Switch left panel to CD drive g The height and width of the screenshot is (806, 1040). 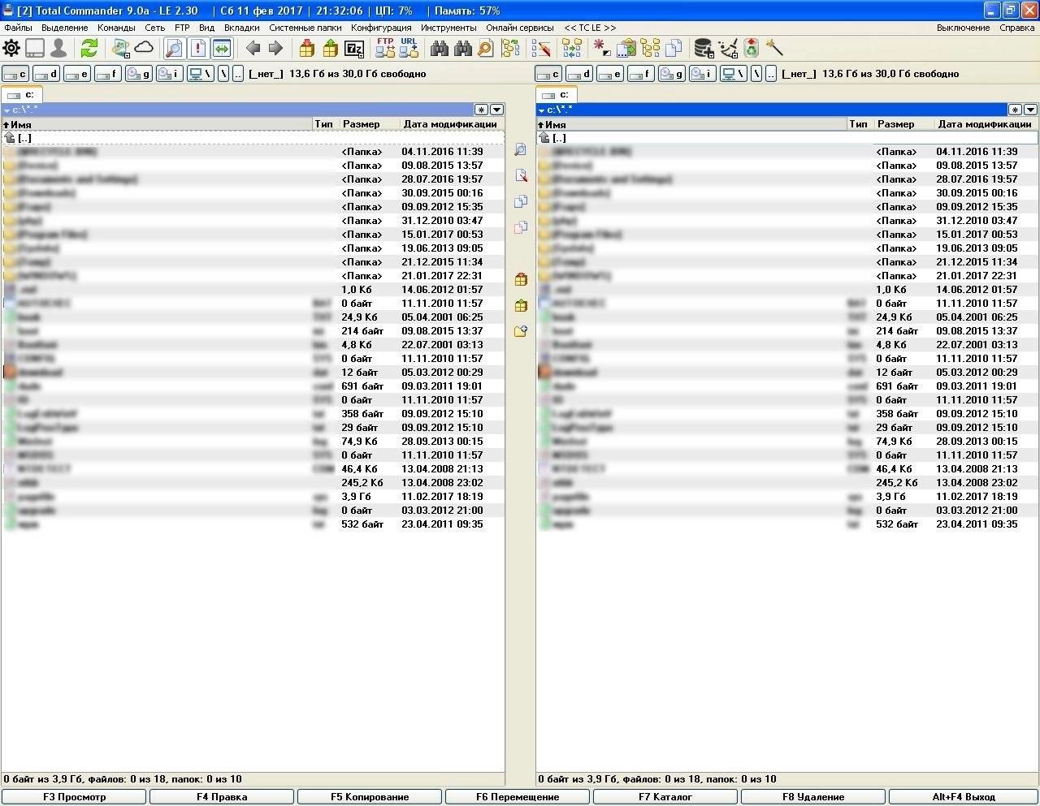pos(139,74)
